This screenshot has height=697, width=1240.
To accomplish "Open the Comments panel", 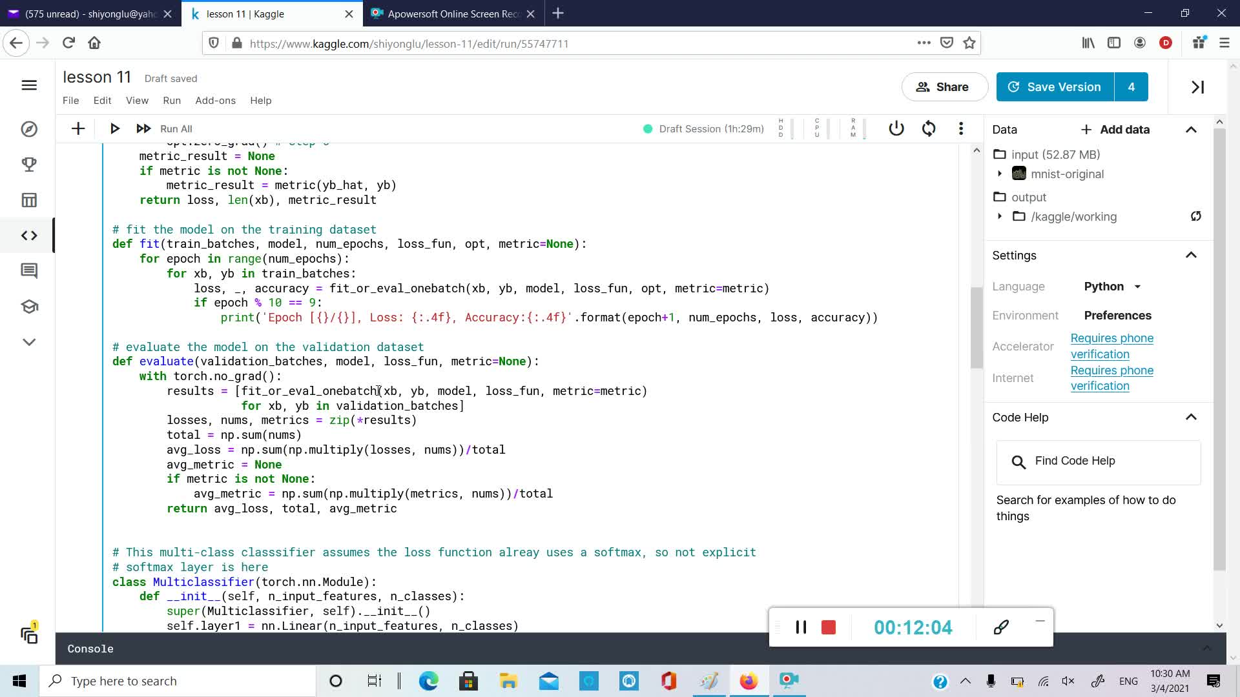I will click(x=29, y=270).
